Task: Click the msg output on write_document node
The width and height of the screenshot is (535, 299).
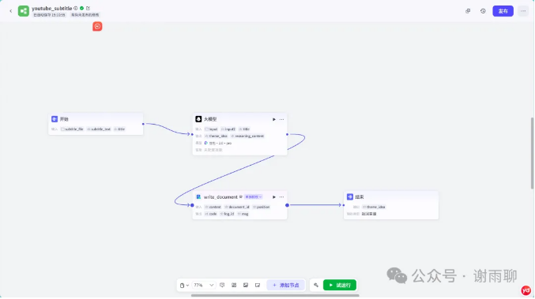Action: tap(243, 214)
